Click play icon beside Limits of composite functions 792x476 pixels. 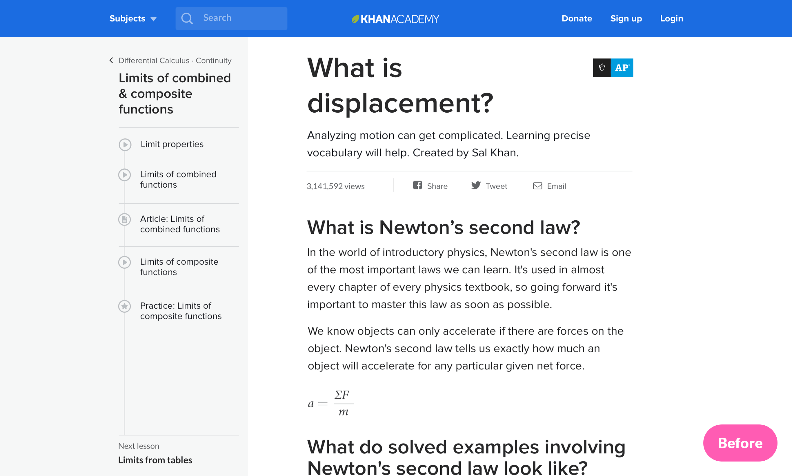[125, 262]
